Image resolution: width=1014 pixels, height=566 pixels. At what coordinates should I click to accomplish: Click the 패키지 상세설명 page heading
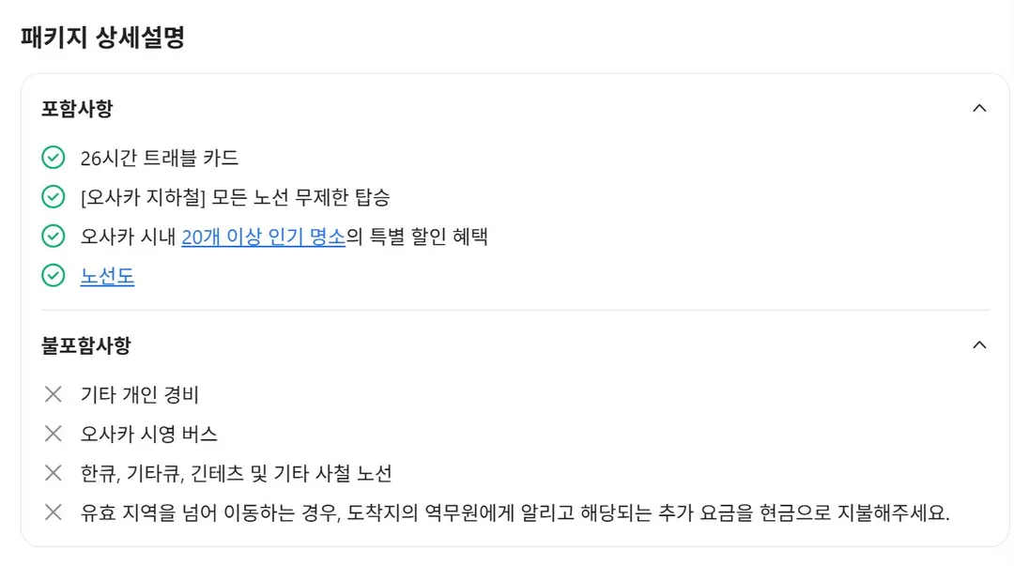(103, 37)
